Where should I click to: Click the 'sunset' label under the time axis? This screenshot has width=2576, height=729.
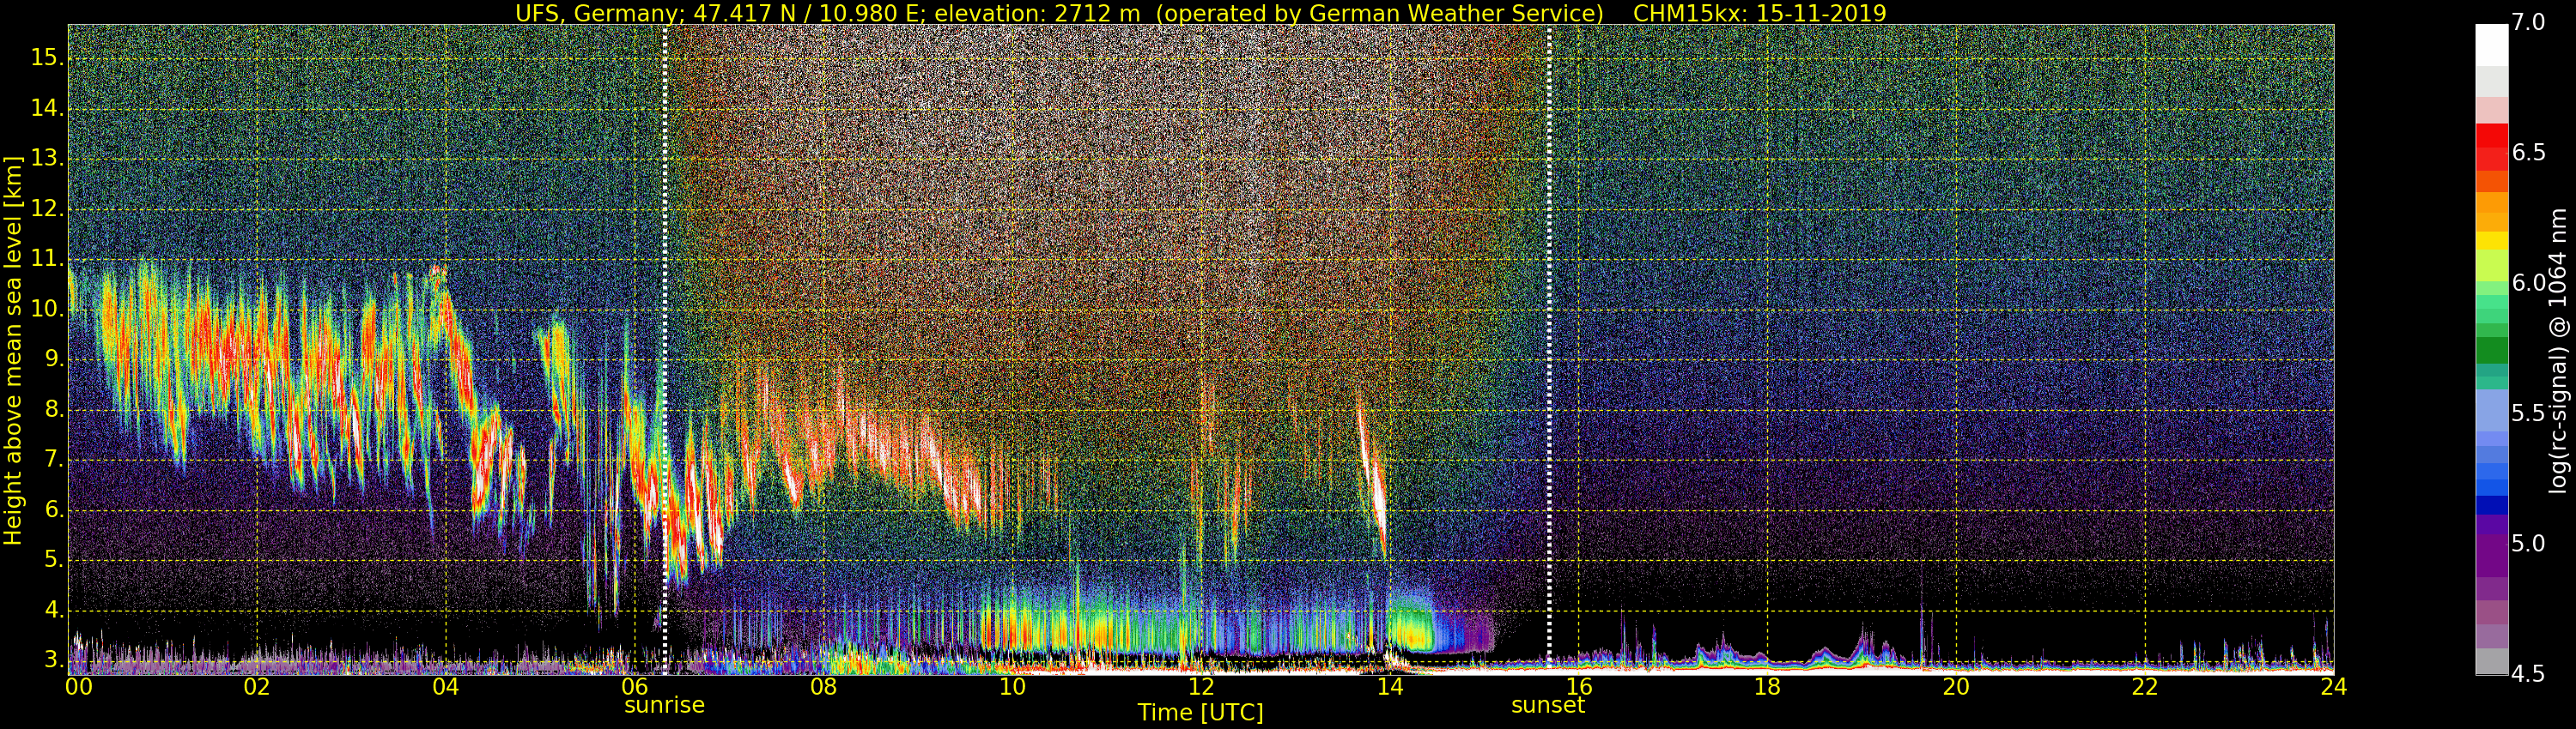click(x=1548, y=705)
